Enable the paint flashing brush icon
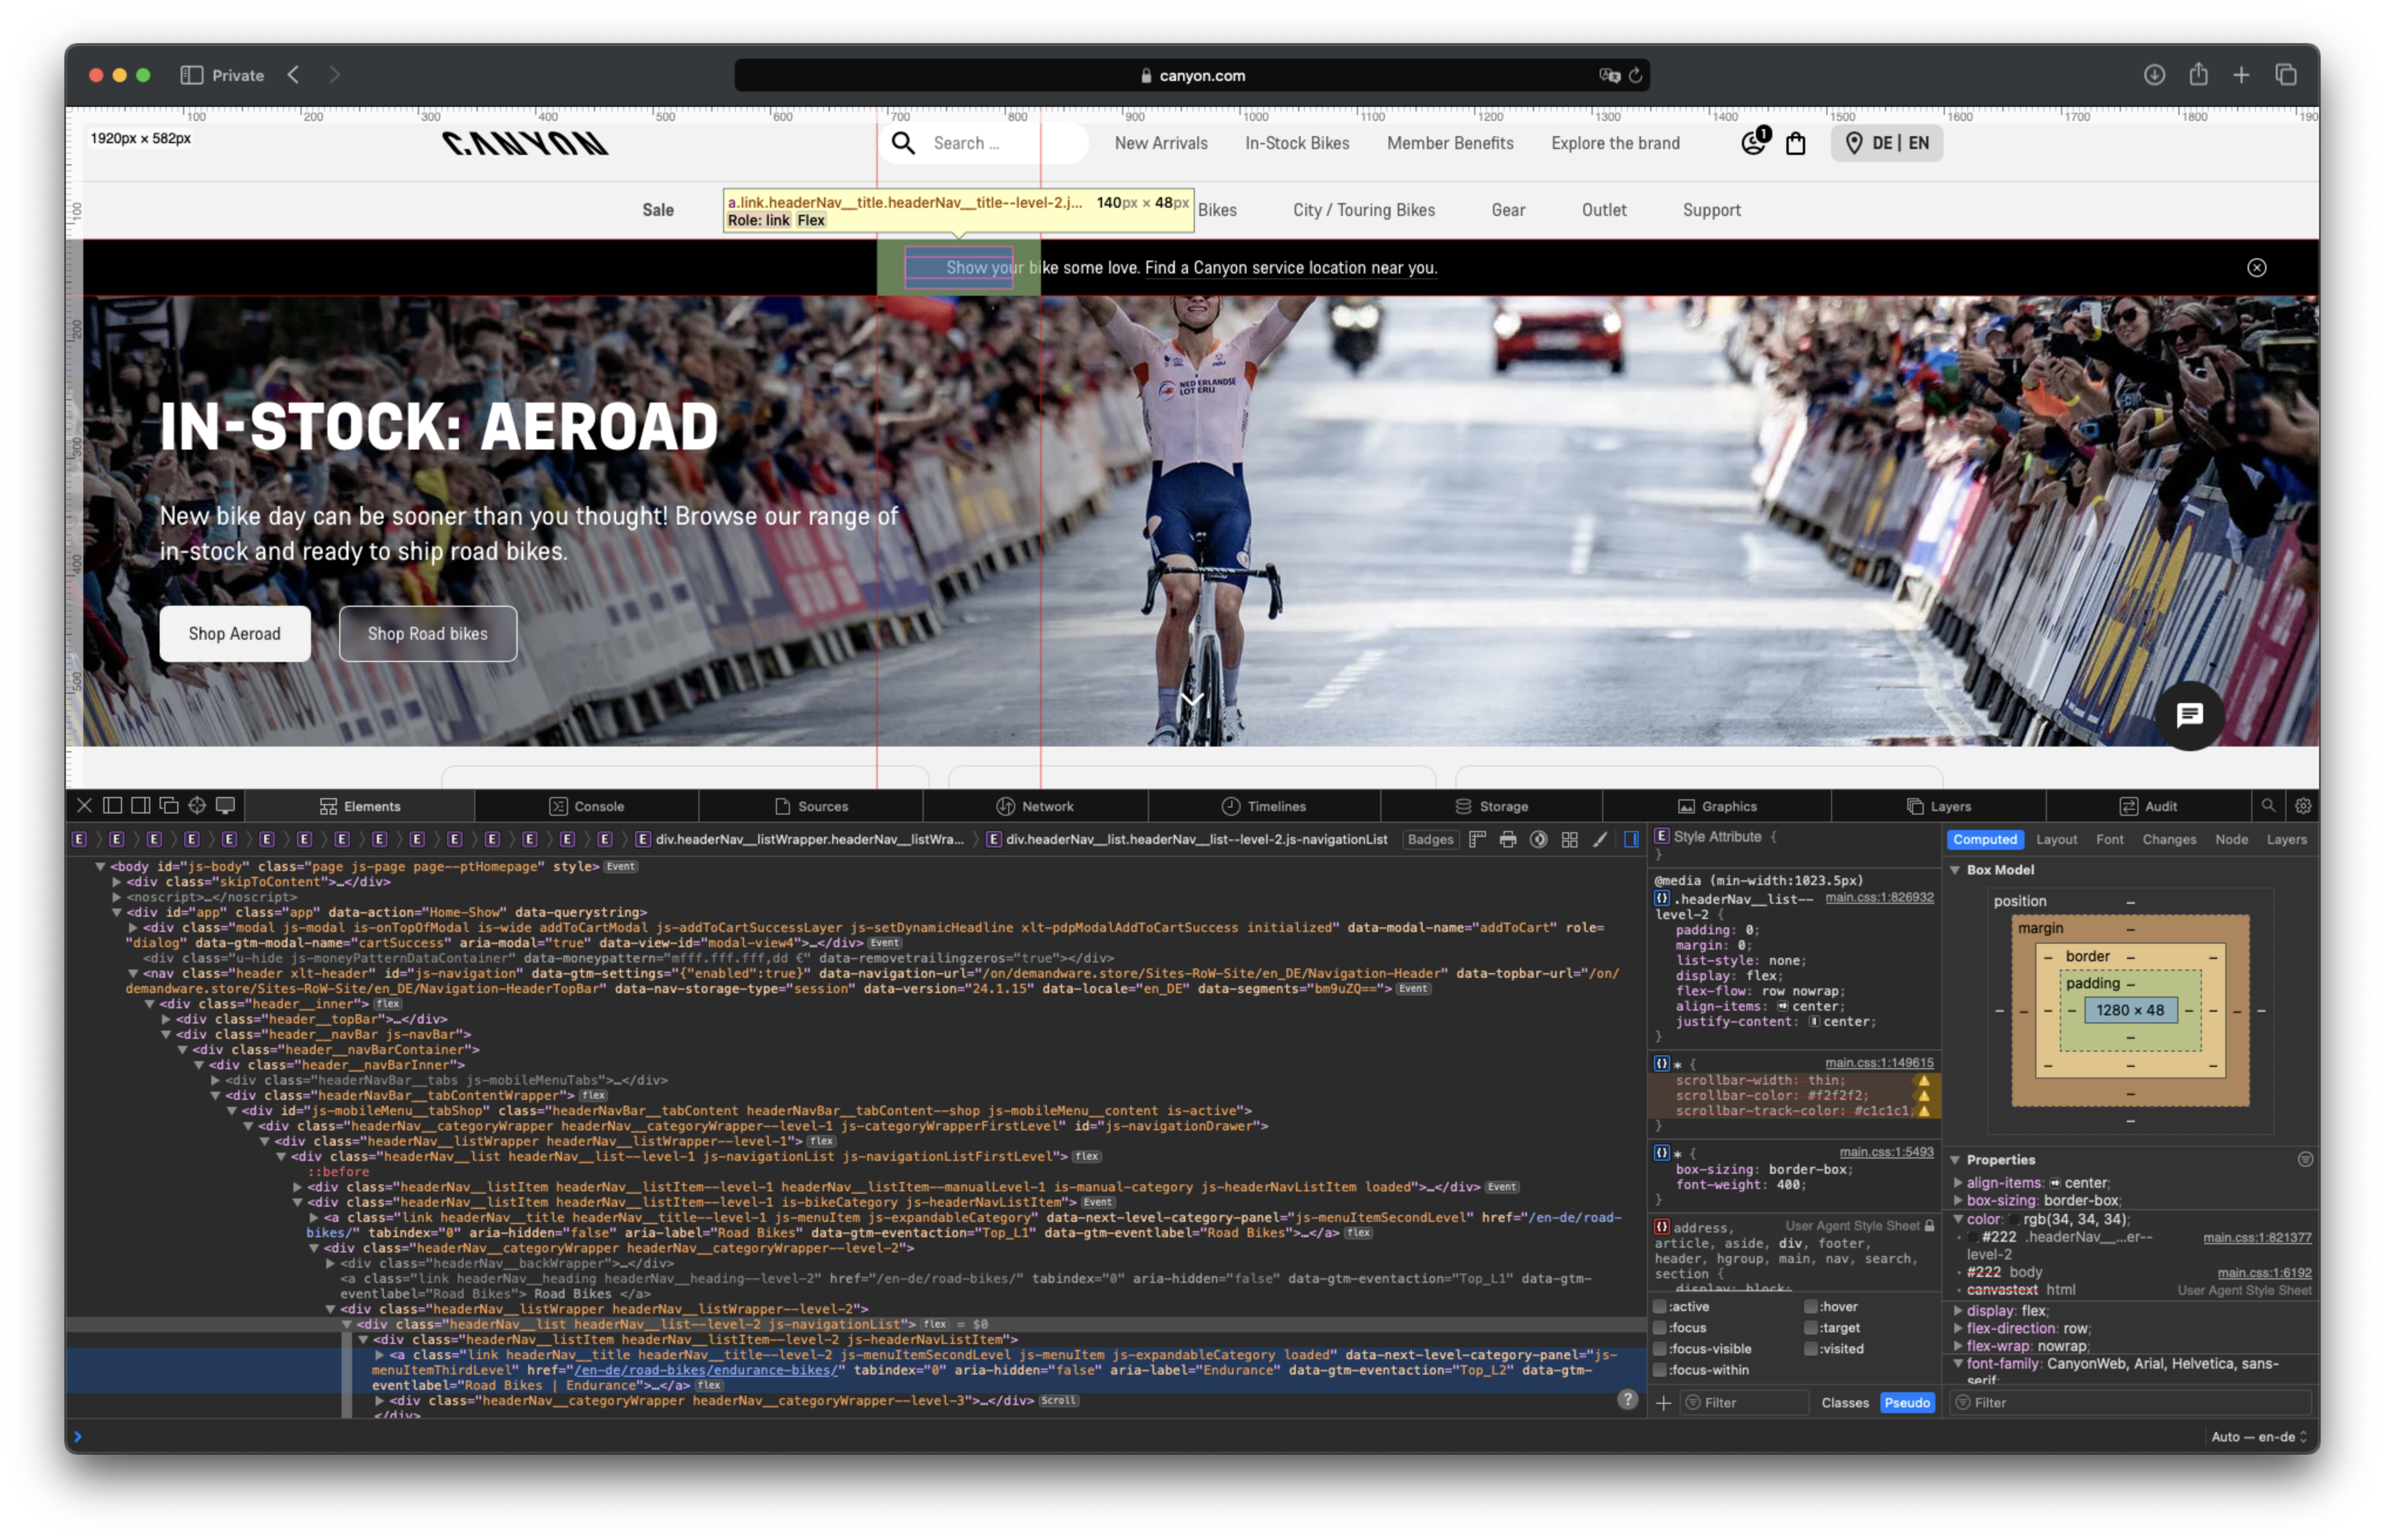This screenshot has width=2385, height=1540. click(1600, 839)
